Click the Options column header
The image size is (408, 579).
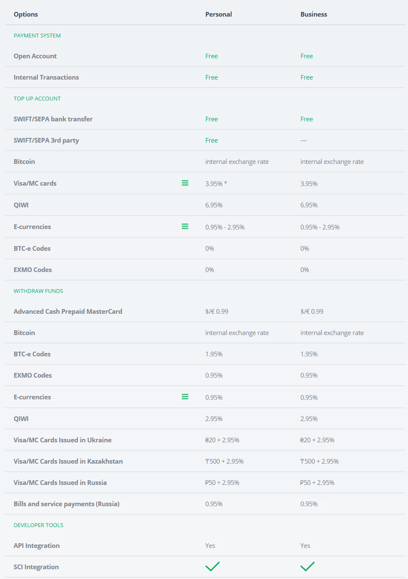[26, 14]
